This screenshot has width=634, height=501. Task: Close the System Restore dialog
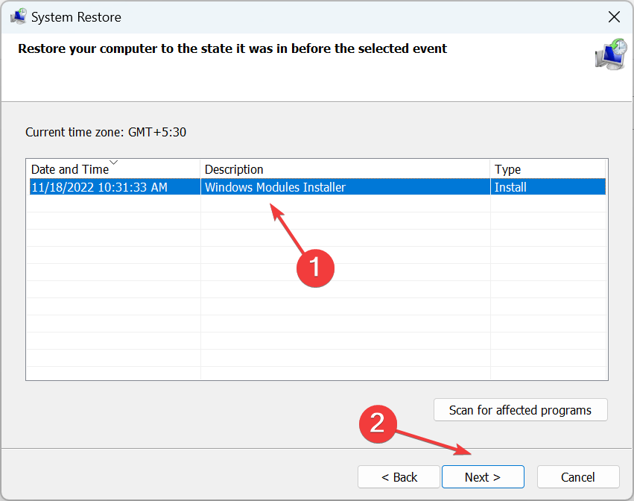click(614, 17)
